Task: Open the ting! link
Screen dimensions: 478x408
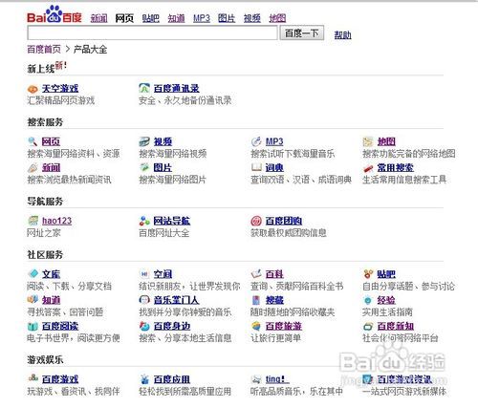Action: click(x=277, y=379)
